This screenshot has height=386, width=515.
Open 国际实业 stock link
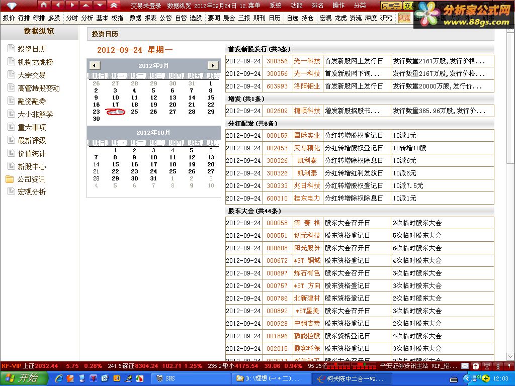(x=307, y=136)
